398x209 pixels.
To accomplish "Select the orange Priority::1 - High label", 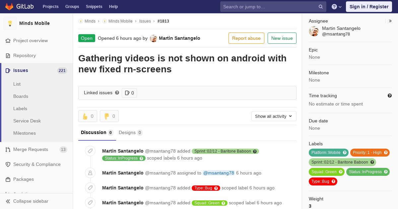I will point(370,153).
